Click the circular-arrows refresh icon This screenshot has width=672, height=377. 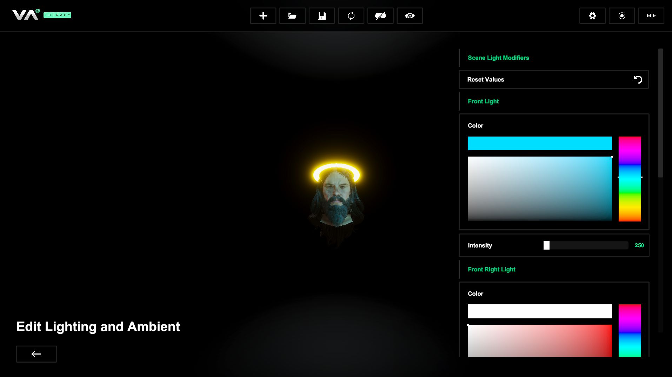pos(351,16)
